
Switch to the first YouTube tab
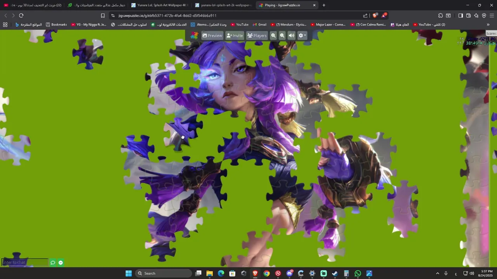coord(32,5)
